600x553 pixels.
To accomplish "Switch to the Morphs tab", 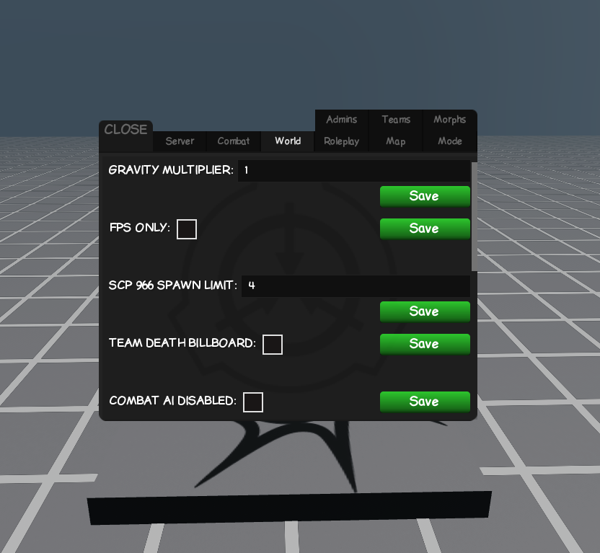I will coord(449,120).
